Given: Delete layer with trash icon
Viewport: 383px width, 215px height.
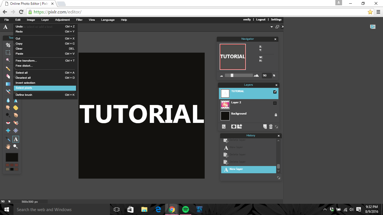Looking at the screenshot, I should [x=271, y=127].
